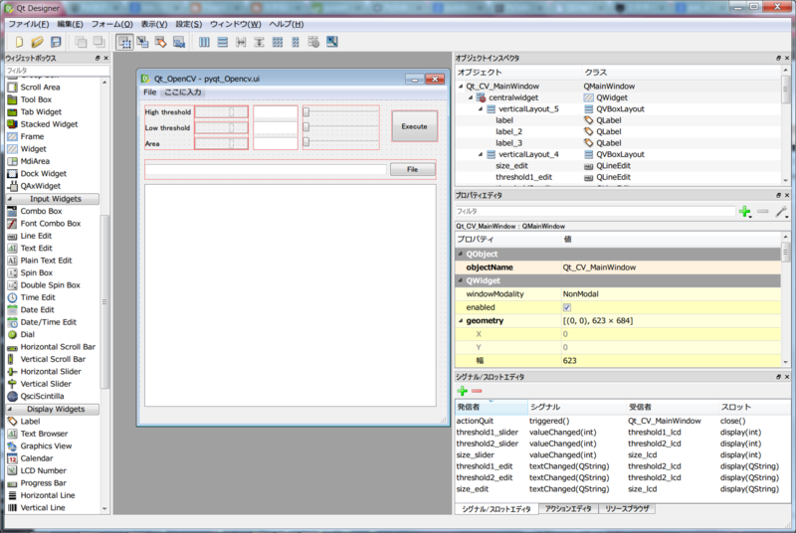
Task: Pick Calendar widget in widget box
Action: pyautogui.click(x=37, y=458)
